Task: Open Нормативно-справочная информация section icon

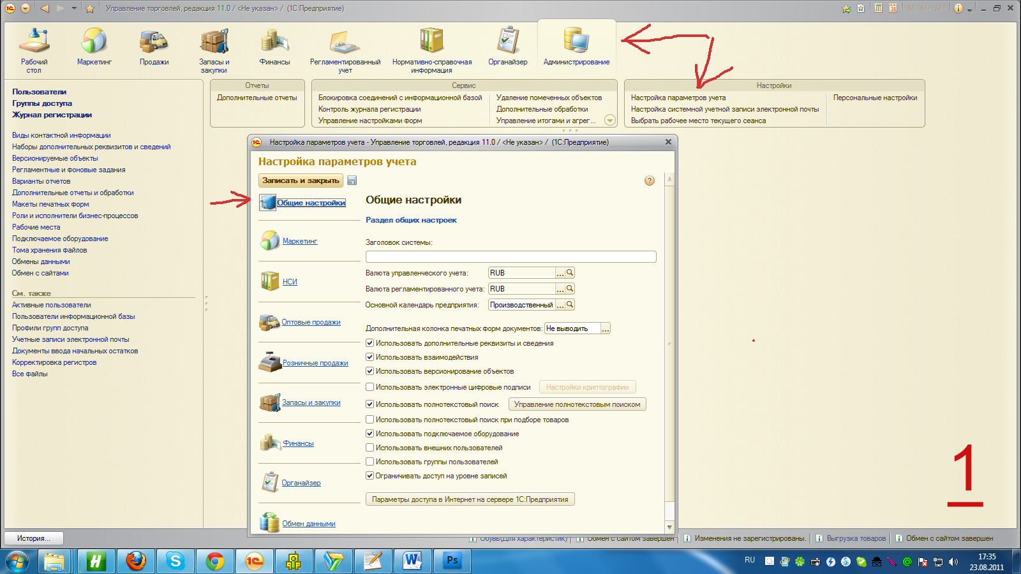Action: 432,41
